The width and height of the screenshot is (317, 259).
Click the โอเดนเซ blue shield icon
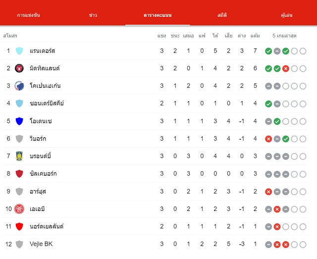coord(19,121)
